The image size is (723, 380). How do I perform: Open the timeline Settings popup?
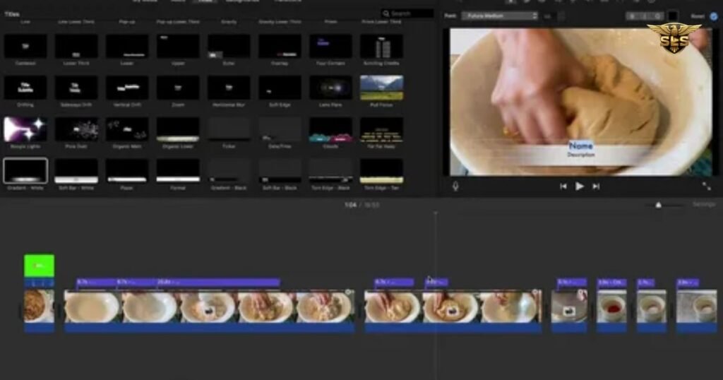coord(703,205)
